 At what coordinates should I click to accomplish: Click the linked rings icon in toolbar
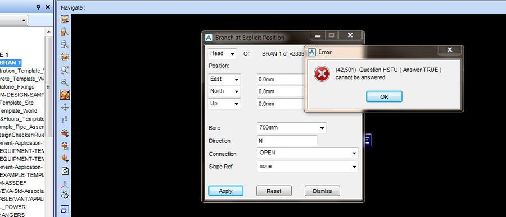[x=65, y=195]
